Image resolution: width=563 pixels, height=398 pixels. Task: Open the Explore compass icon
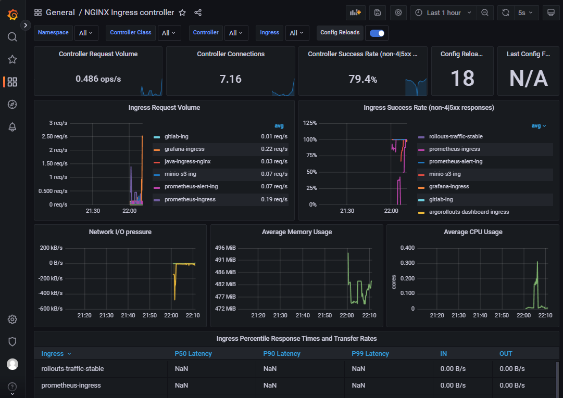[12, 105]
